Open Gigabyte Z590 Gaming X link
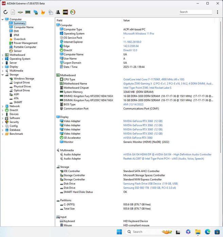This screenshot has width=223, height=237. click(168, 84)
